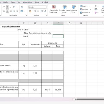Select the 'Mapa de quantidades' title cell
Screen dimensions: 104x104
point(11,27)
